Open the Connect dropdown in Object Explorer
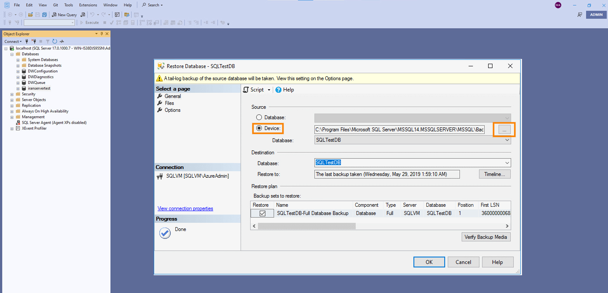The image size is (608, 293). [x=13, y=42]
